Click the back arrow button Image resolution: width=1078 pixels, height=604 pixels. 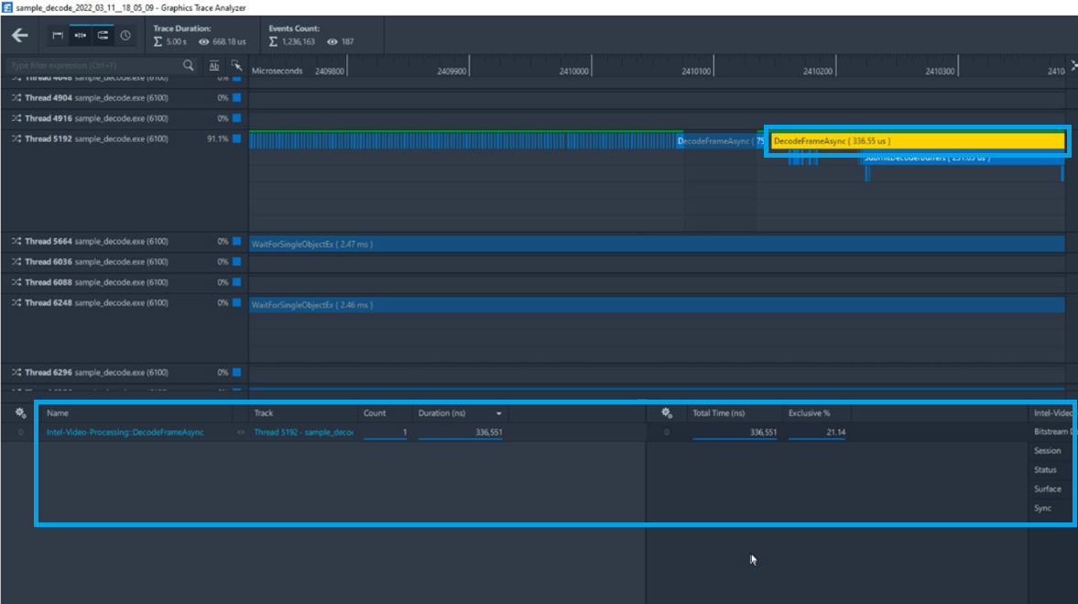(19, 36)
